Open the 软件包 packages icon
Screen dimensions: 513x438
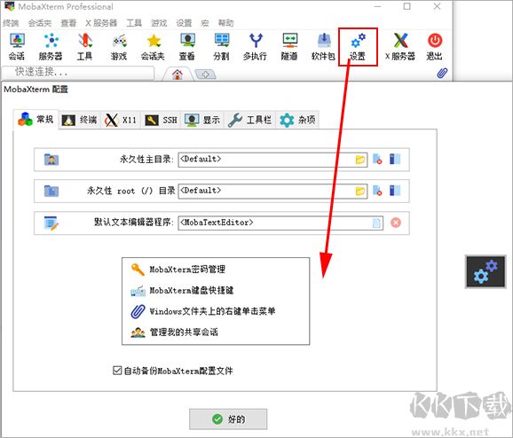coord(324,47)
